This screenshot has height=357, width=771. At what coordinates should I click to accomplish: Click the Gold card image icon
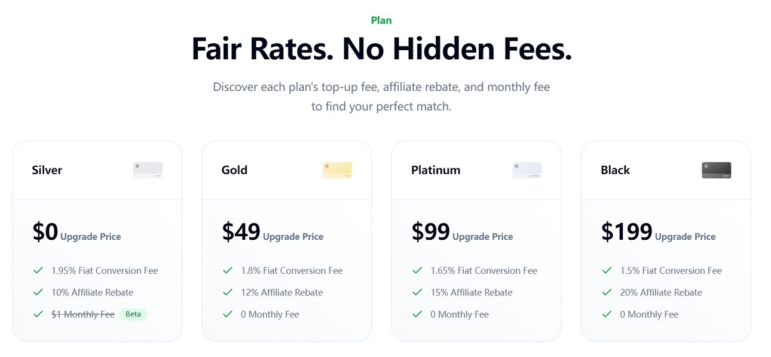click(337, 170)
